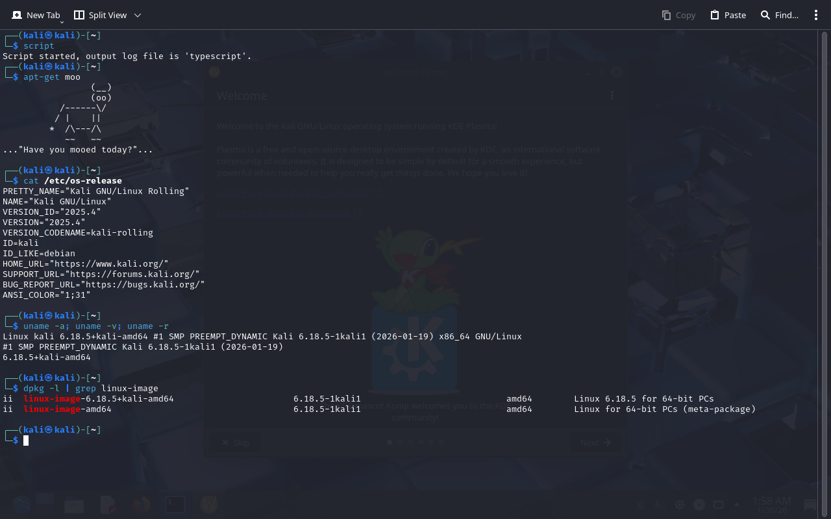Click the 'apt-get moo' command line
The height and width of the screenshot is (519, 831).
pos(52,77)
